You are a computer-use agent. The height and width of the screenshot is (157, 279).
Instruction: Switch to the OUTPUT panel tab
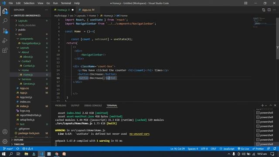(x=75, y=106)
